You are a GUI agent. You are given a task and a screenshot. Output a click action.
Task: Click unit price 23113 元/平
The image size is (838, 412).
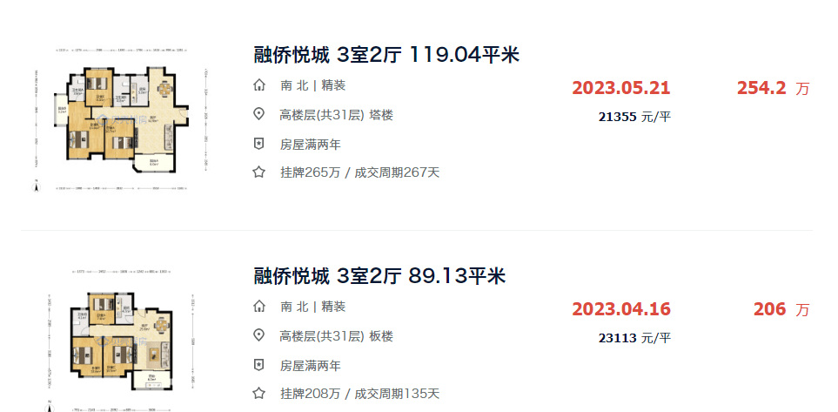tap(634, 338)
